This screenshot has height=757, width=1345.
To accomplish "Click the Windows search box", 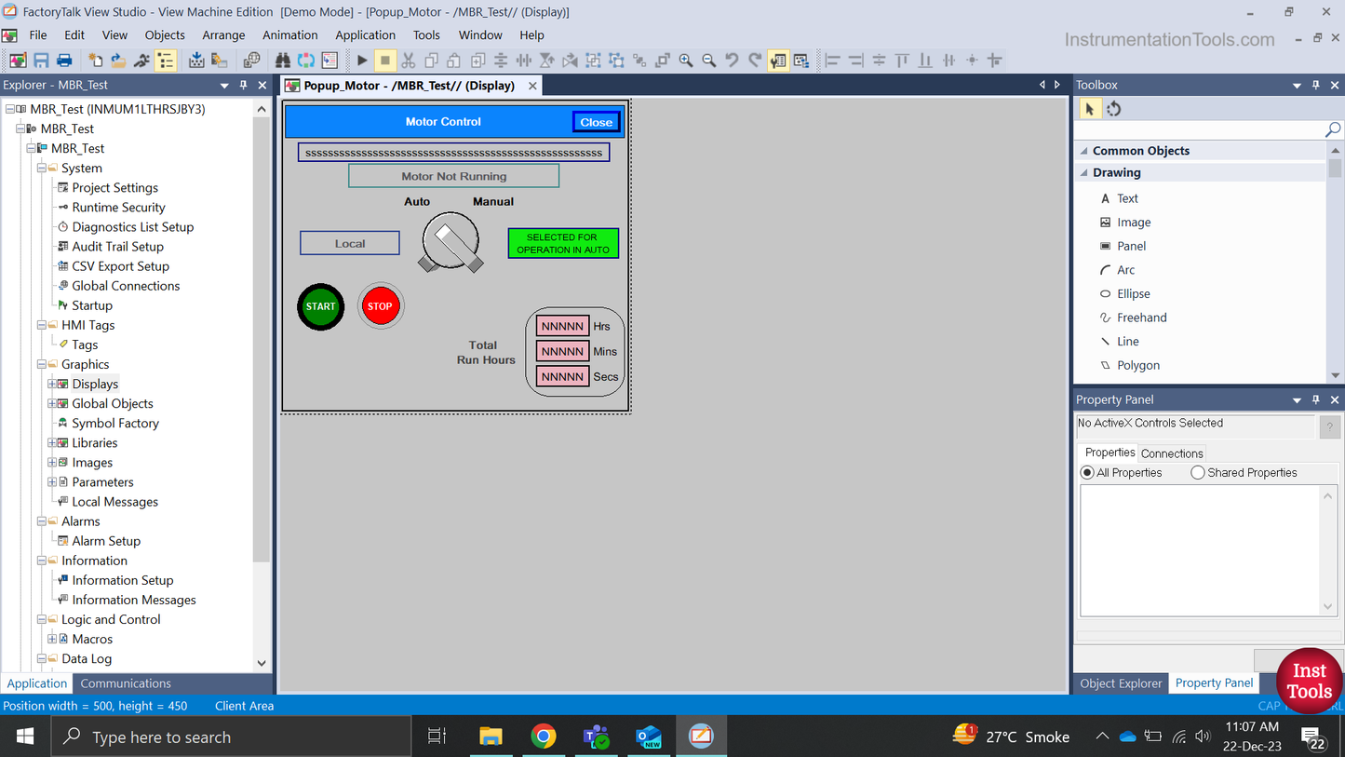I will click(x=231, y=737).
